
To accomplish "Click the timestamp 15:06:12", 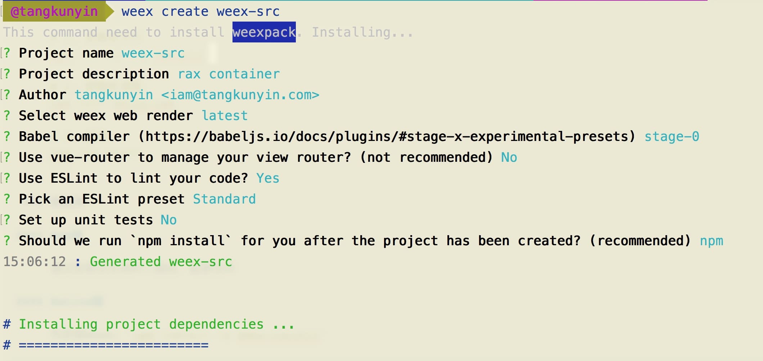I will tap(35, 262).
